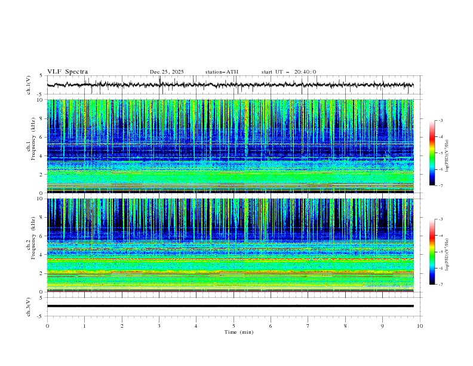Click the "3" tick on the time axis
Screen dimensions: 473x366
159,326
